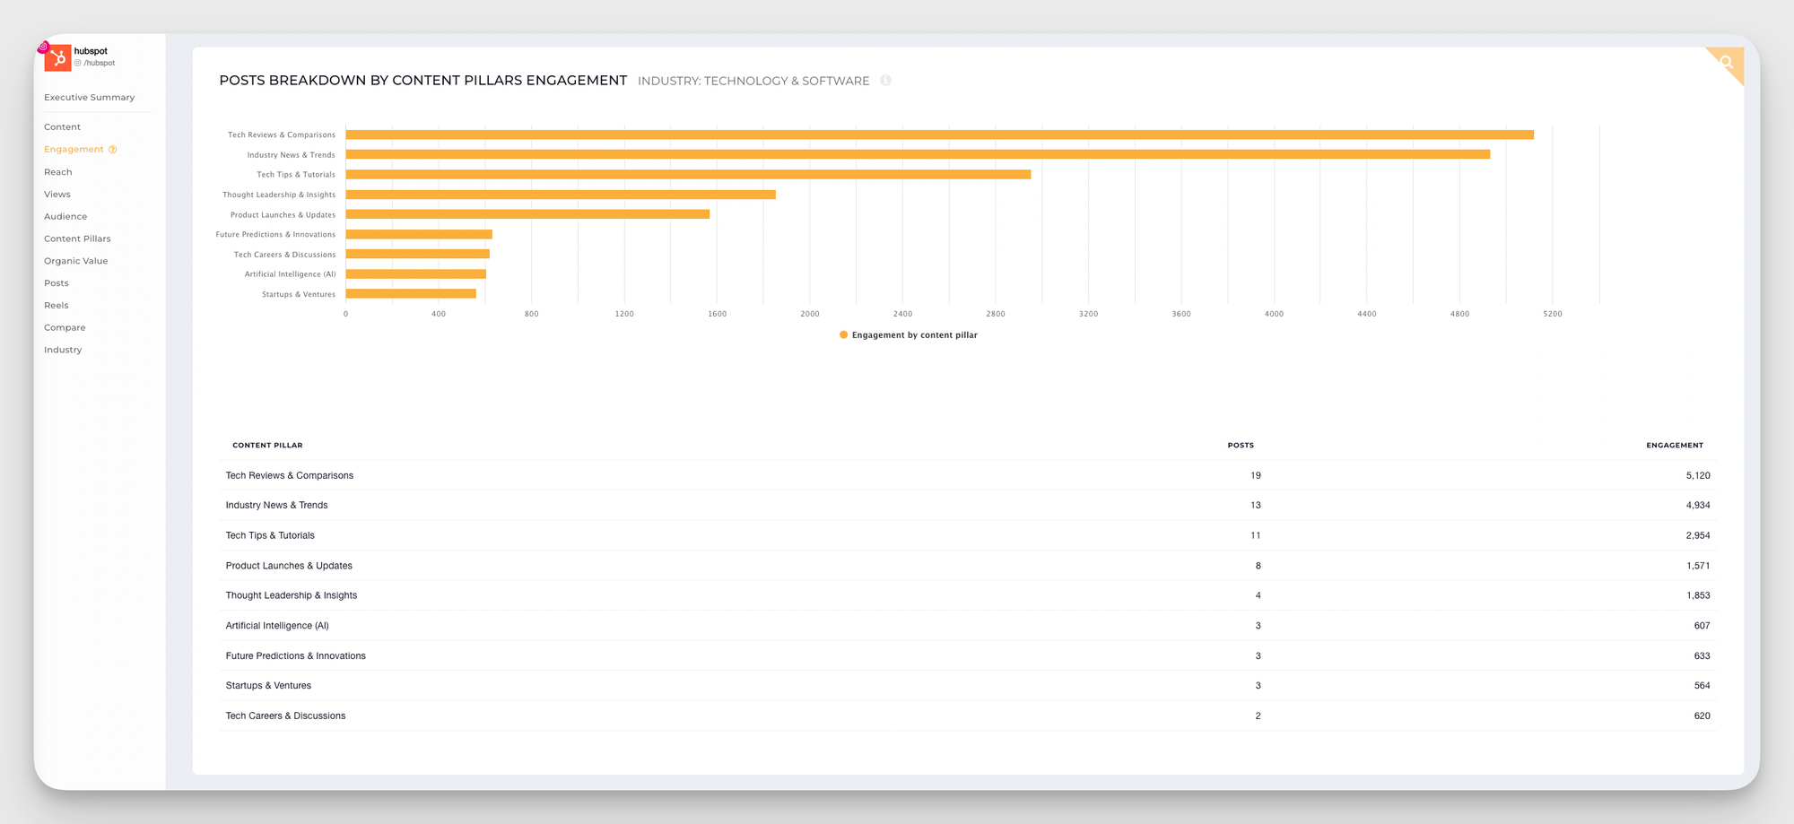Open the Industry section
1794x824 pixels.
[x=63, y=350]
